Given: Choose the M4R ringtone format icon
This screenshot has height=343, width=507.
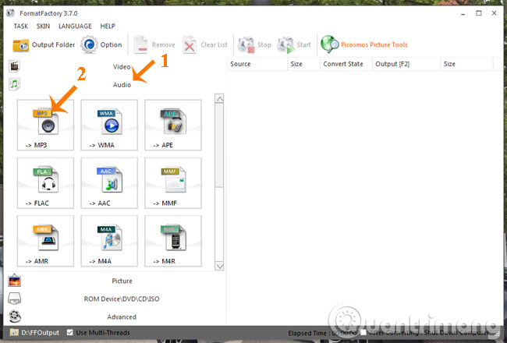Looking at the screenshot, I should 173,241.
